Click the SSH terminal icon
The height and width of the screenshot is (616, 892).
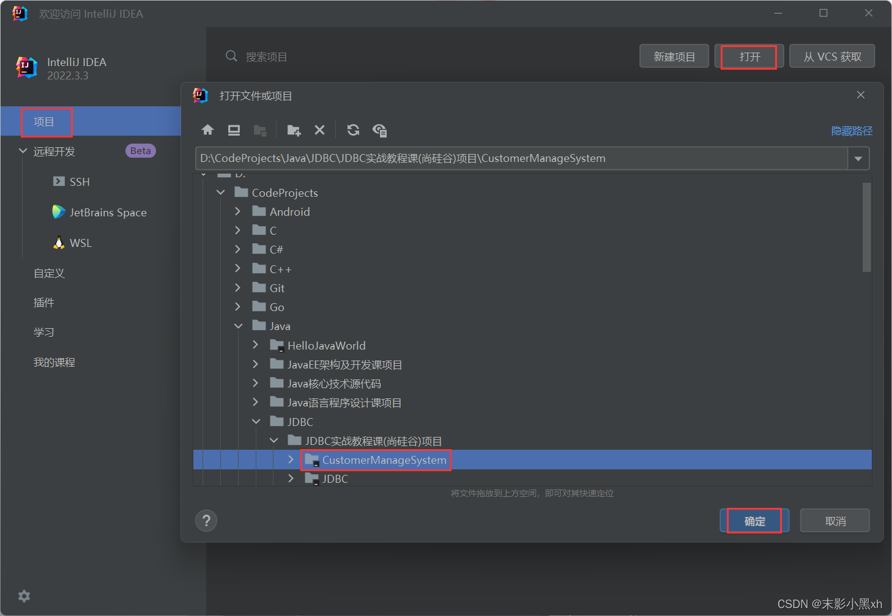click(59, 182)
